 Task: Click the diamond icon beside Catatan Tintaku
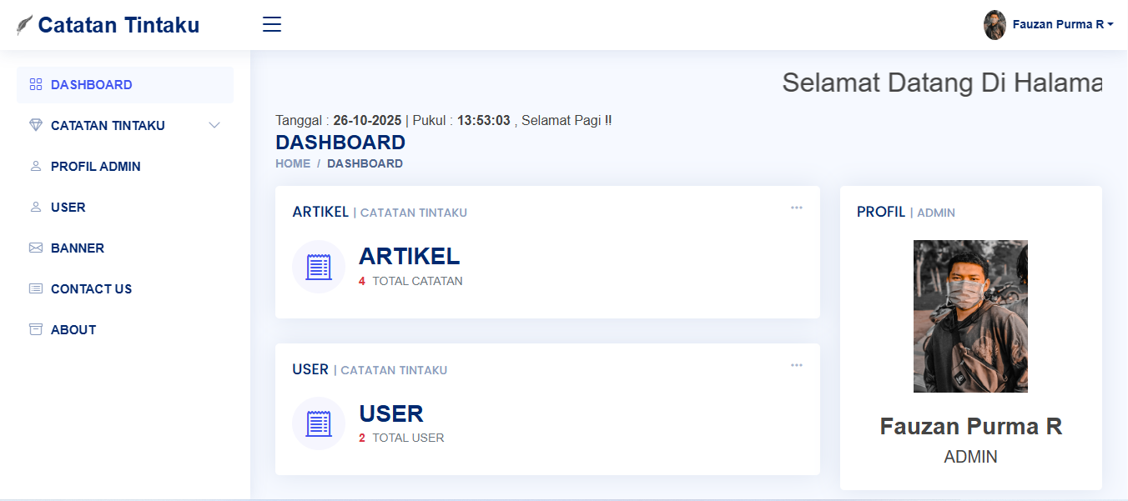35,126
